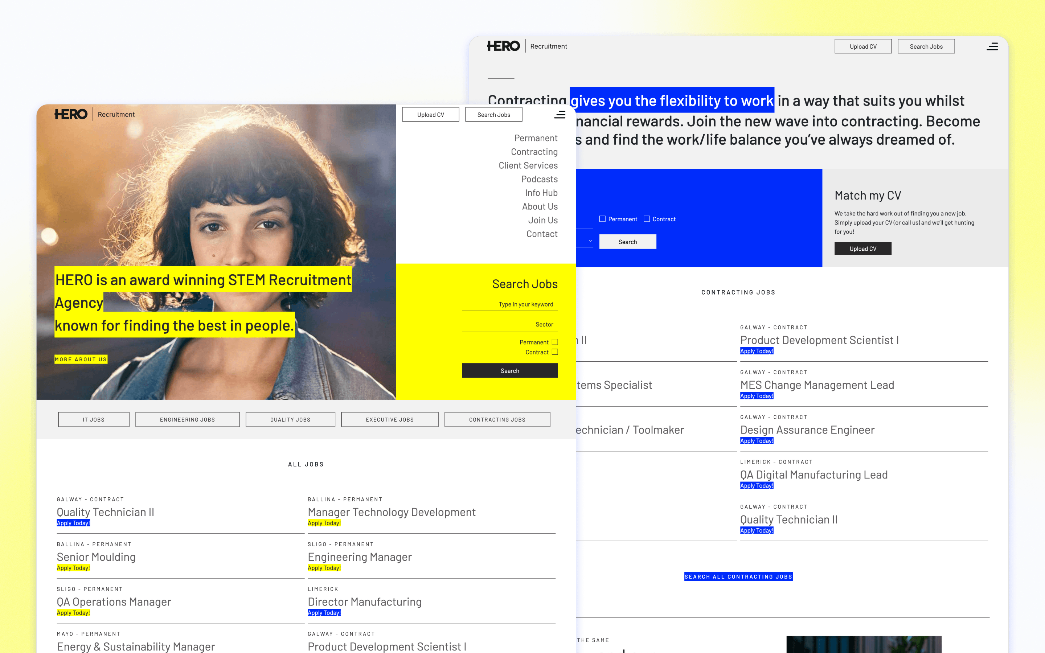Open the Sector dropdown in yellow panel
Viewport: 1045px width, 653px height.
510,324
